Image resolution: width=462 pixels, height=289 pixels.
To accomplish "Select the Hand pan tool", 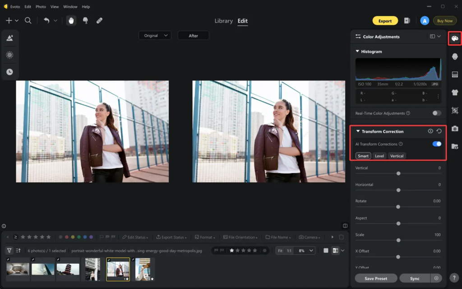I will point(71,21).
